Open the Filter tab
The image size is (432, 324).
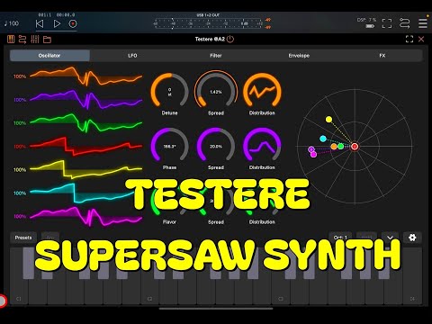click(216, 56)
